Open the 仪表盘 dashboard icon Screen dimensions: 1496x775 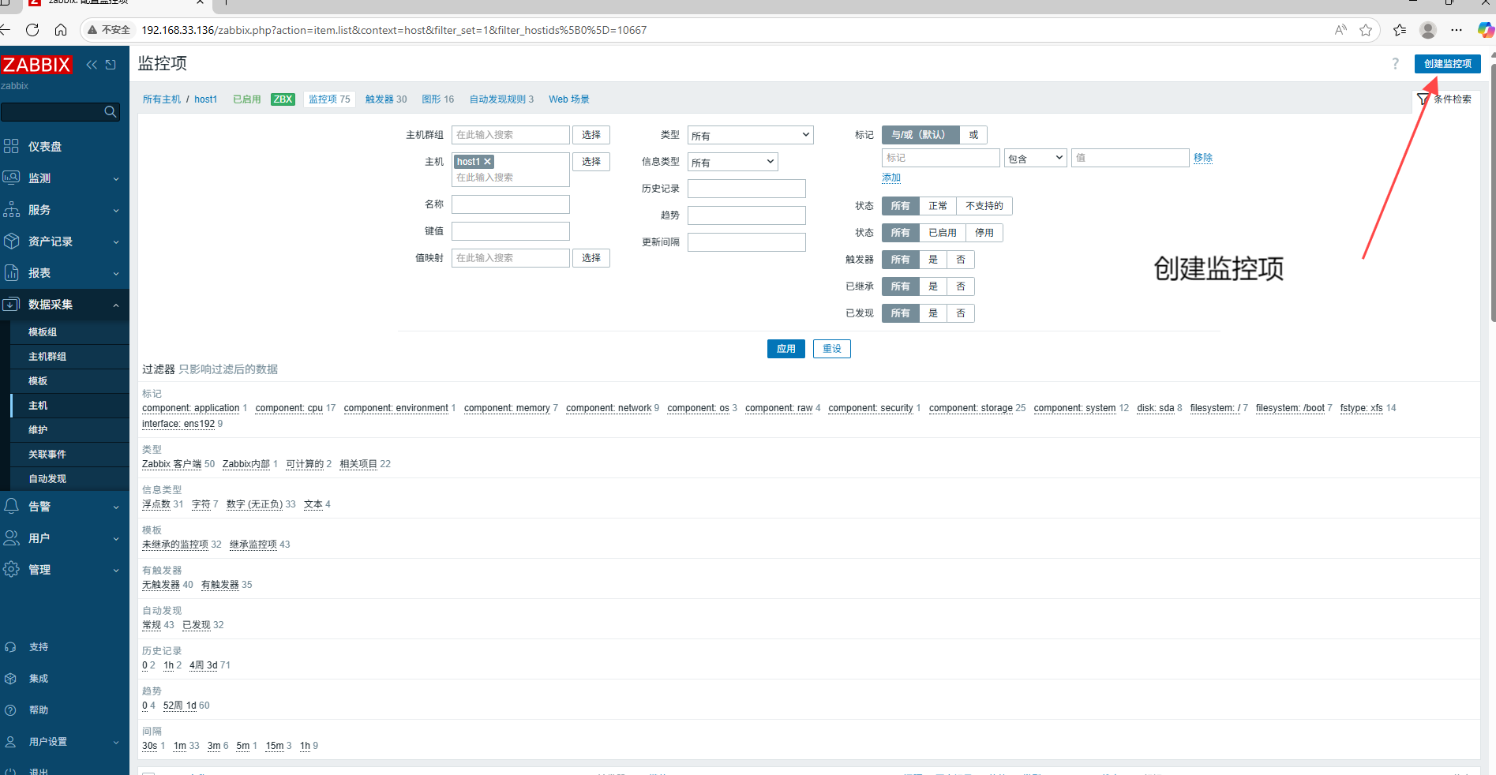pyautogui.click(x=11, y=146)
